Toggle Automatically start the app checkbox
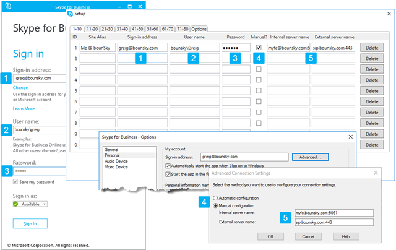This screenshot has height=250, width=396. click(168, 166)
